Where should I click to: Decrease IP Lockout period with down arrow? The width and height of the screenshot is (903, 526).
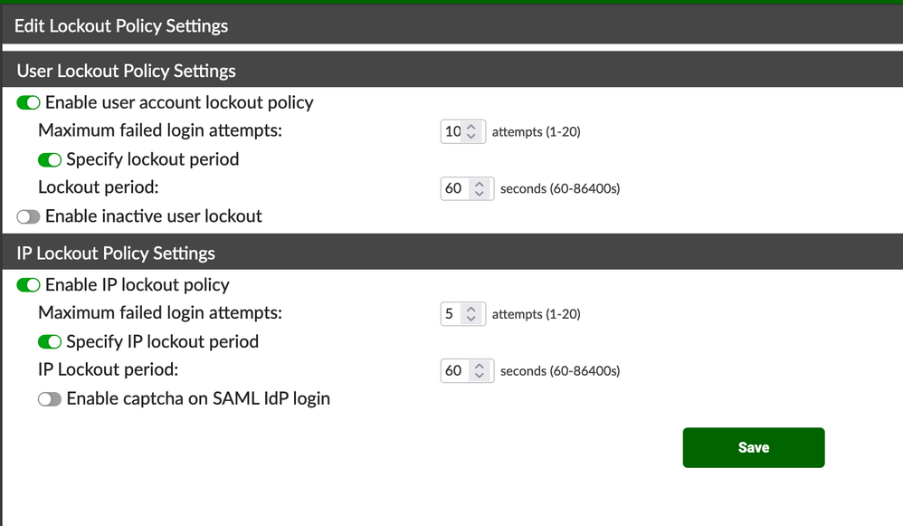[479, 377]
